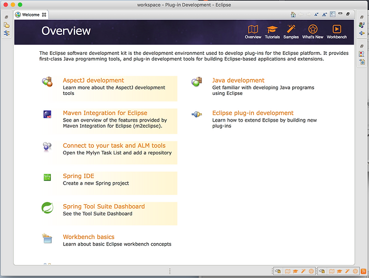Restore the lower right minimized stack
369x278 pixels.
[x=362, y=46]
